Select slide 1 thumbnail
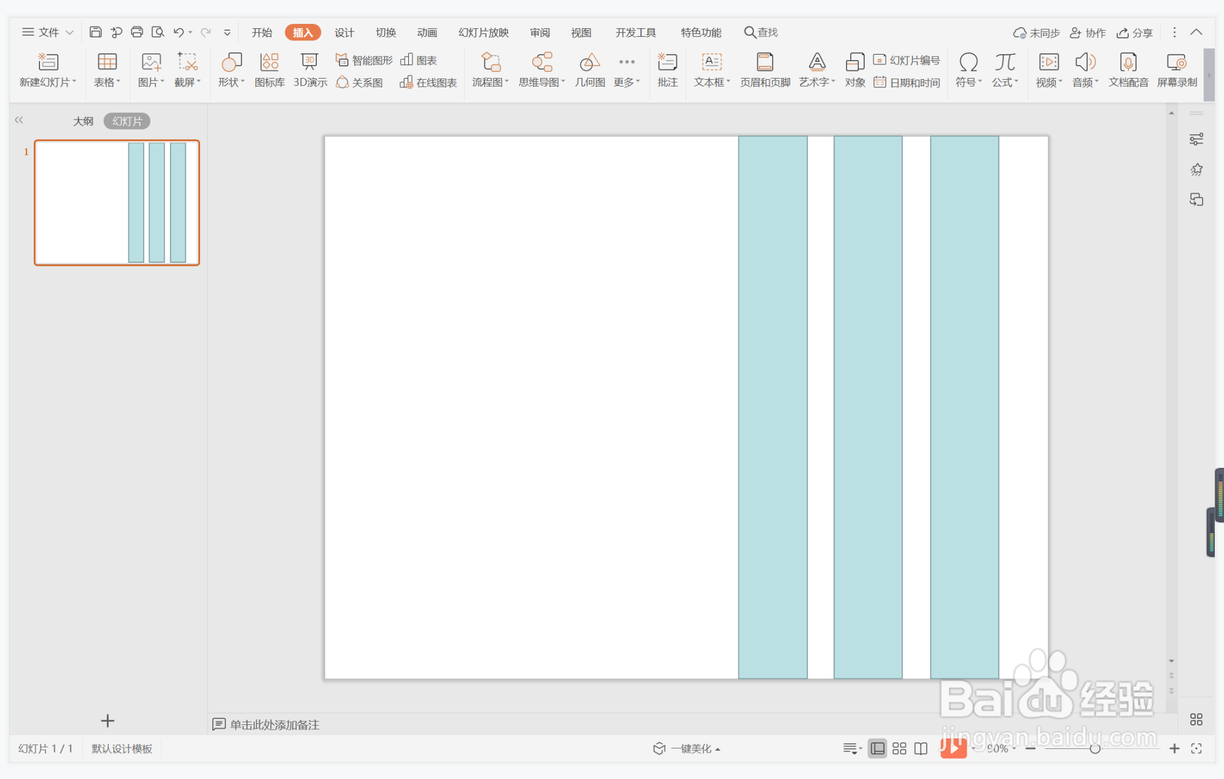This screenshot has height=779, width=1224. pos(117,203)
